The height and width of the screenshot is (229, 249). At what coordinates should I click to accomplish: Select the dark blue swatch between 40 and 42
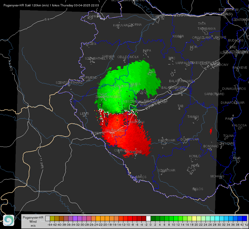click(x=245, y=218)
